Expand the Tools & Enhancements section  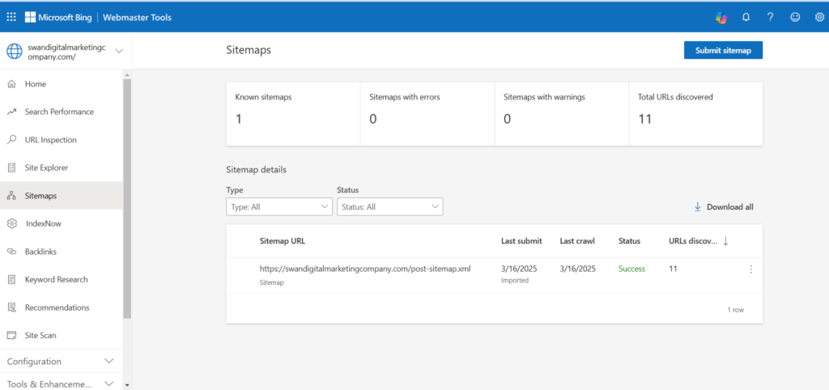pos(61,384)
